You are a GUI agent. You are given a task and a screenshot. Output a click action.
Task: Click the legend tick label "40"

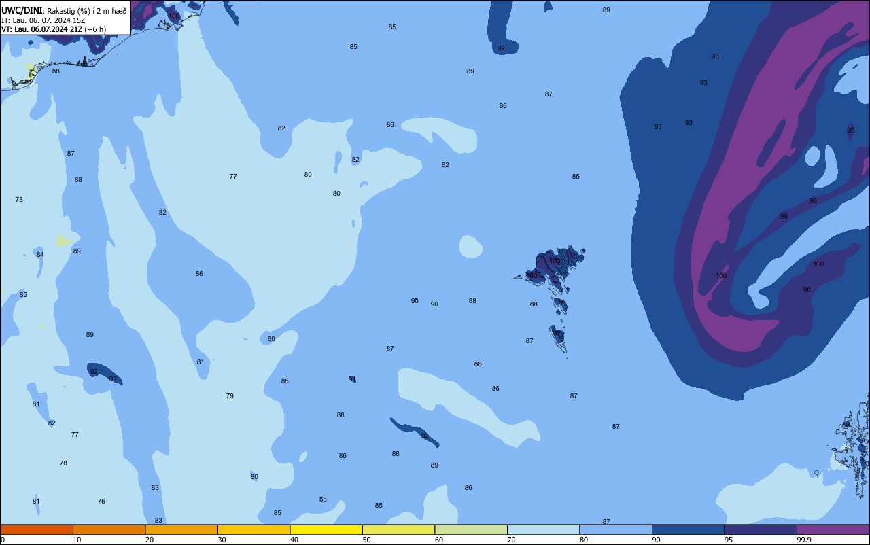click(x=294, y=540)
